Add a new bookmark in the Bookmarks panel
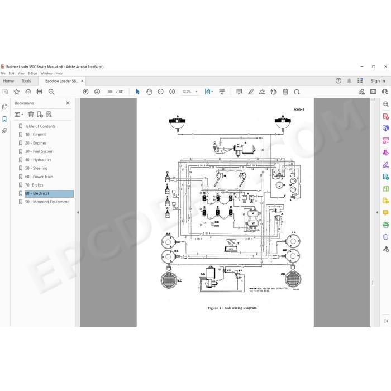 point(40,115)
